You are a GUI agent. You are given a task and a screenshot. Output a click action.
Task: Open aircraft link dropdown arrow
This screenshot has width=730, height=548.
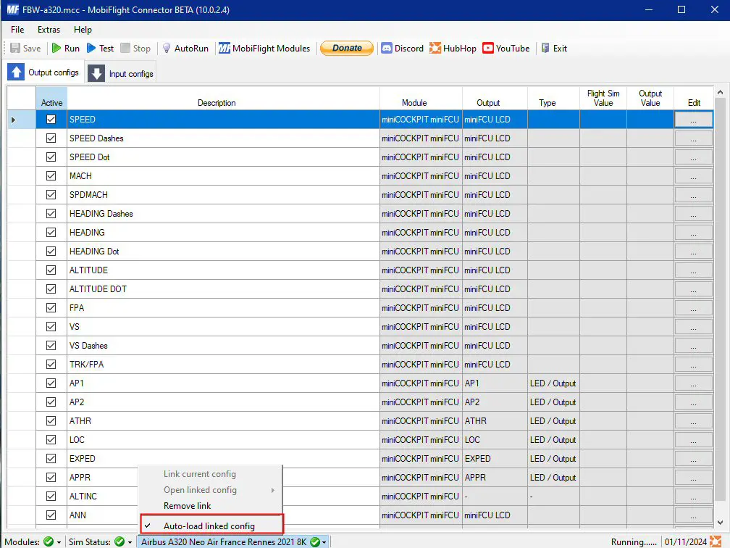point(324,542)
